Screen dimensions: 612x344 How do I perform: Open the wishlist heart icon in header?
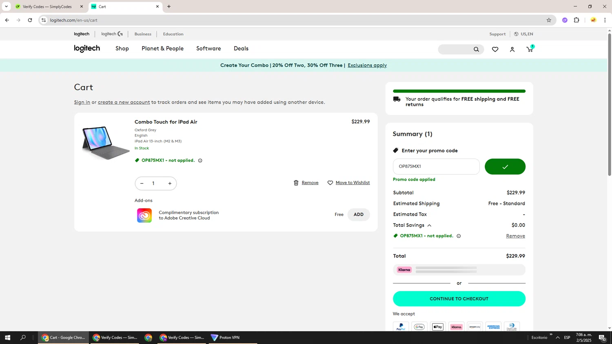[495, 49]
